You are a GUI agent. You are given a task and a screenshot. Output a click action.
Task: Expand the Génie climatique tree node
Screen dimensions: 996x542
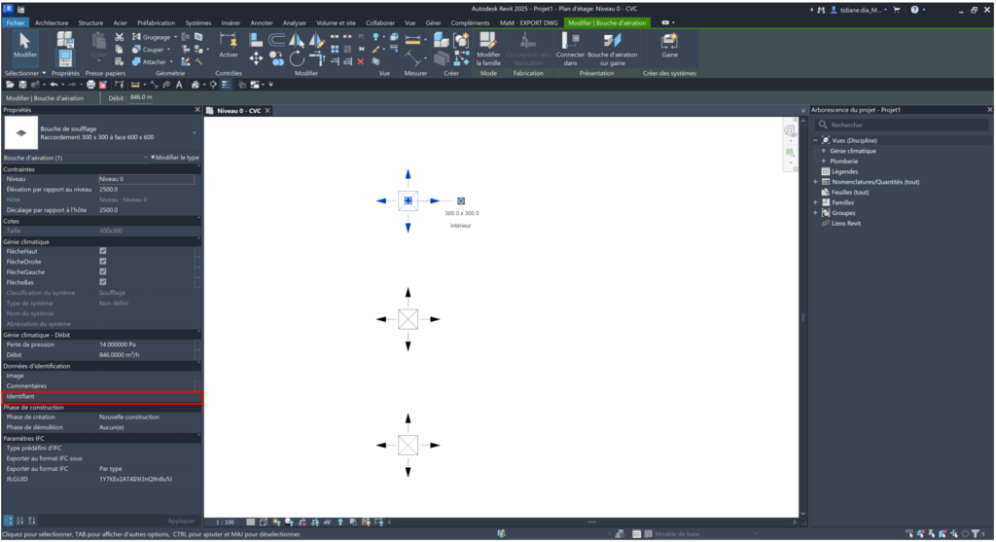tap(826, 151)
